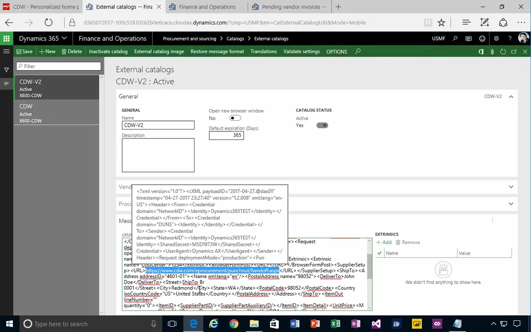The width and height of the screenshot is (531, 332).
Task: Open the Dynamics 365 app launcher grid
Action: tap(6, 39)
